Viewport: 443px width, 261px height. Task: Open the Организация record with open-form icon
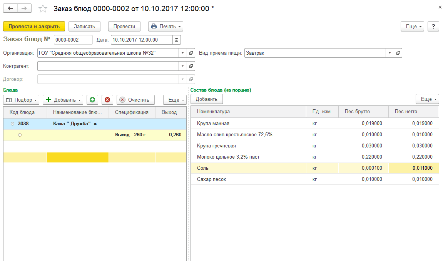(x=191, y=53)
